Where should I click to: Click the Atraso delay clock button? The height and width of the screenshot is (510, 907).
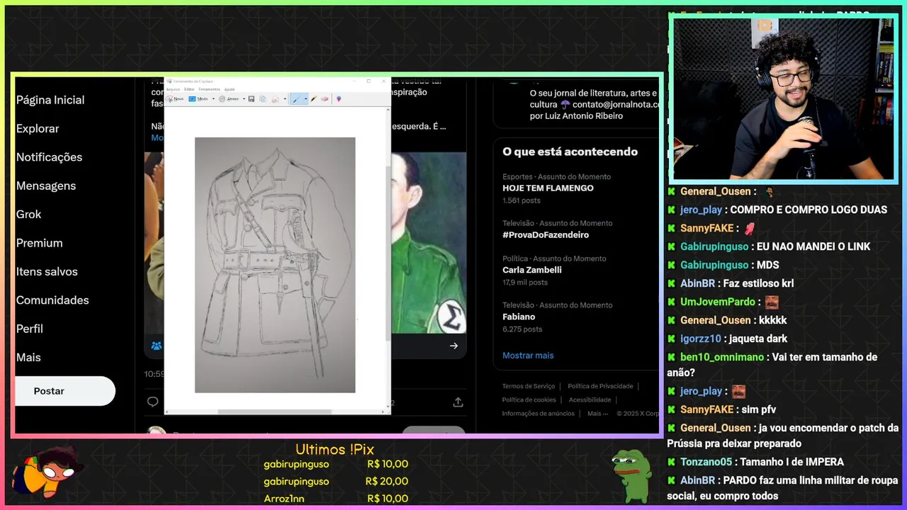pos(228,99)
